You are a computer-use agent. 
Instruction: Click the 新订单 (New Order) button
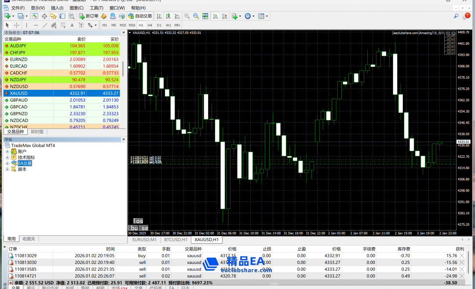click(89, 16)
